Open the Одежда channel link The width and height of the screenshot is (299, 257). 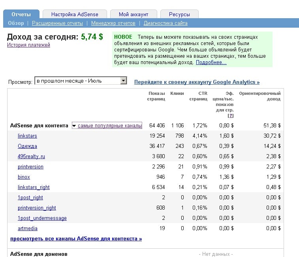point(27,146)
